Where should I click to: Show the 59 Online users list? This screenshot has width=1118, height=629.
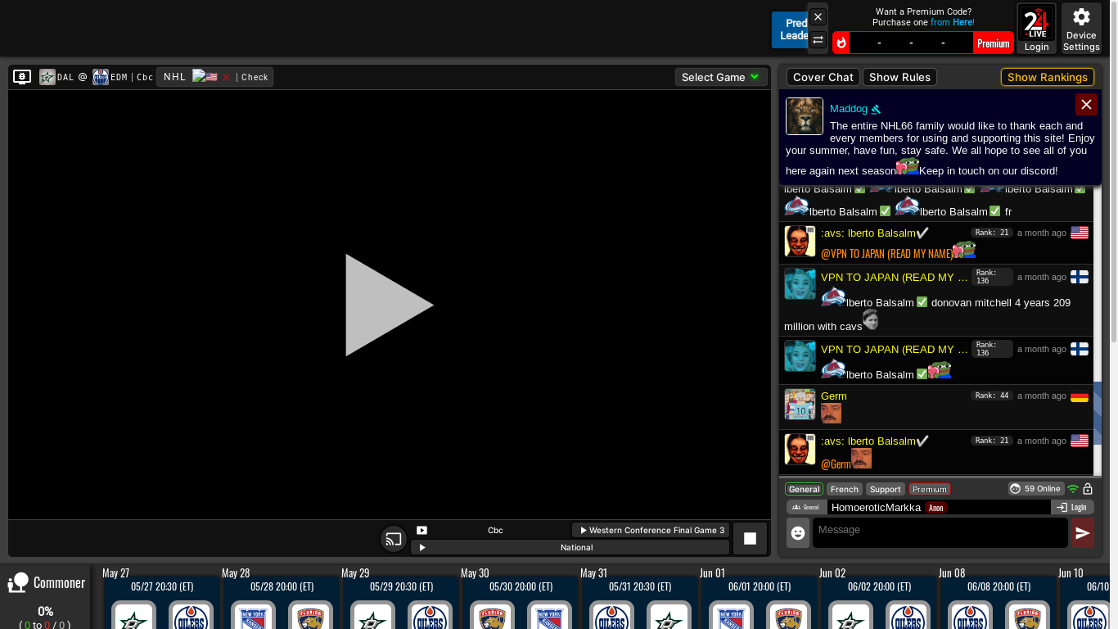tap(1036, 488)
